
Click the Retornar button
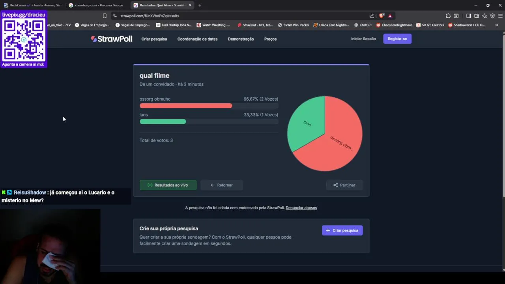222,185
